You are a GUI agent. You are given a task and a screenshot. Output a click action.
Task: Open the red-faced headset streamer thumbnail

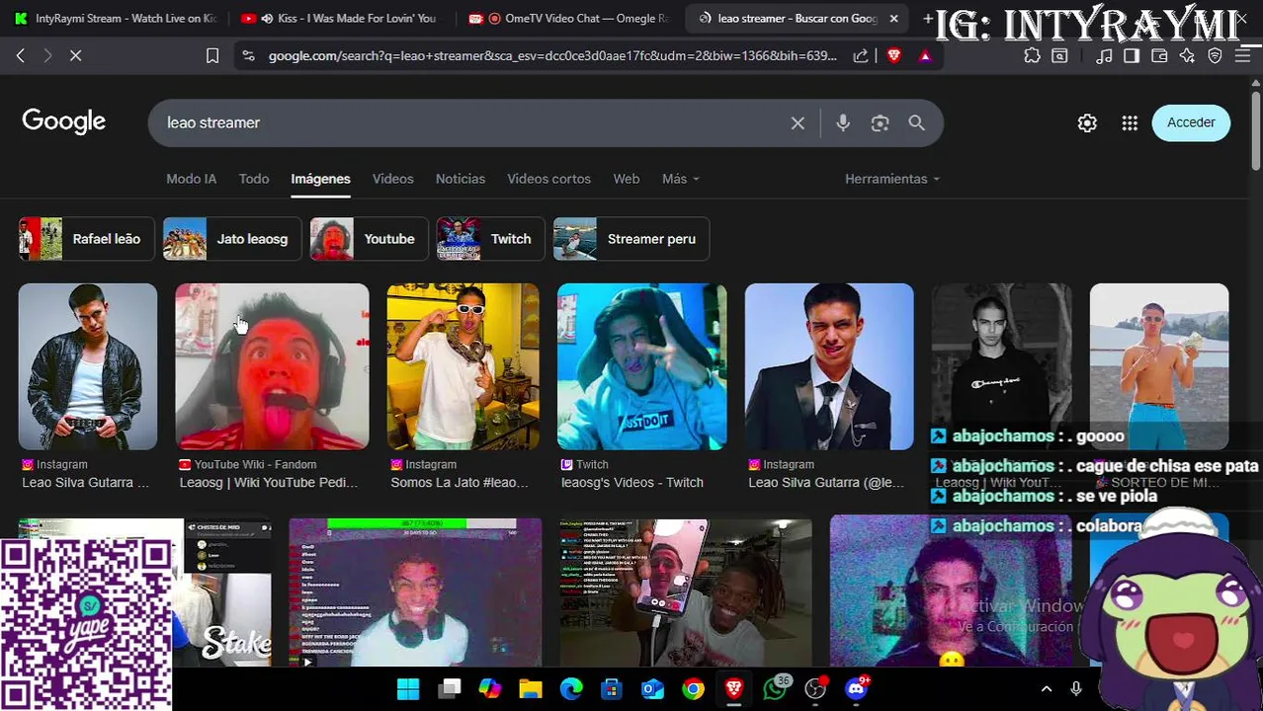[272, 366]
